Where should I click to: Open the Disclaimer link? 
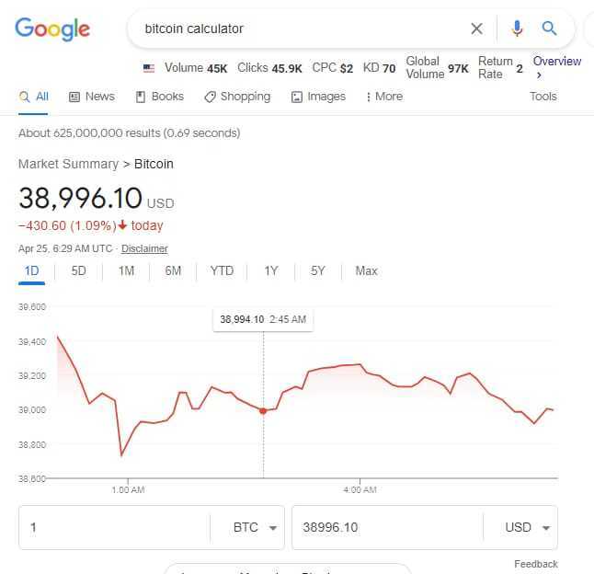point(144,248)
